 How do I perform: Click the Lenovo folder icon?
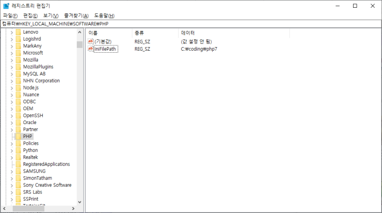tap(18, 32)
